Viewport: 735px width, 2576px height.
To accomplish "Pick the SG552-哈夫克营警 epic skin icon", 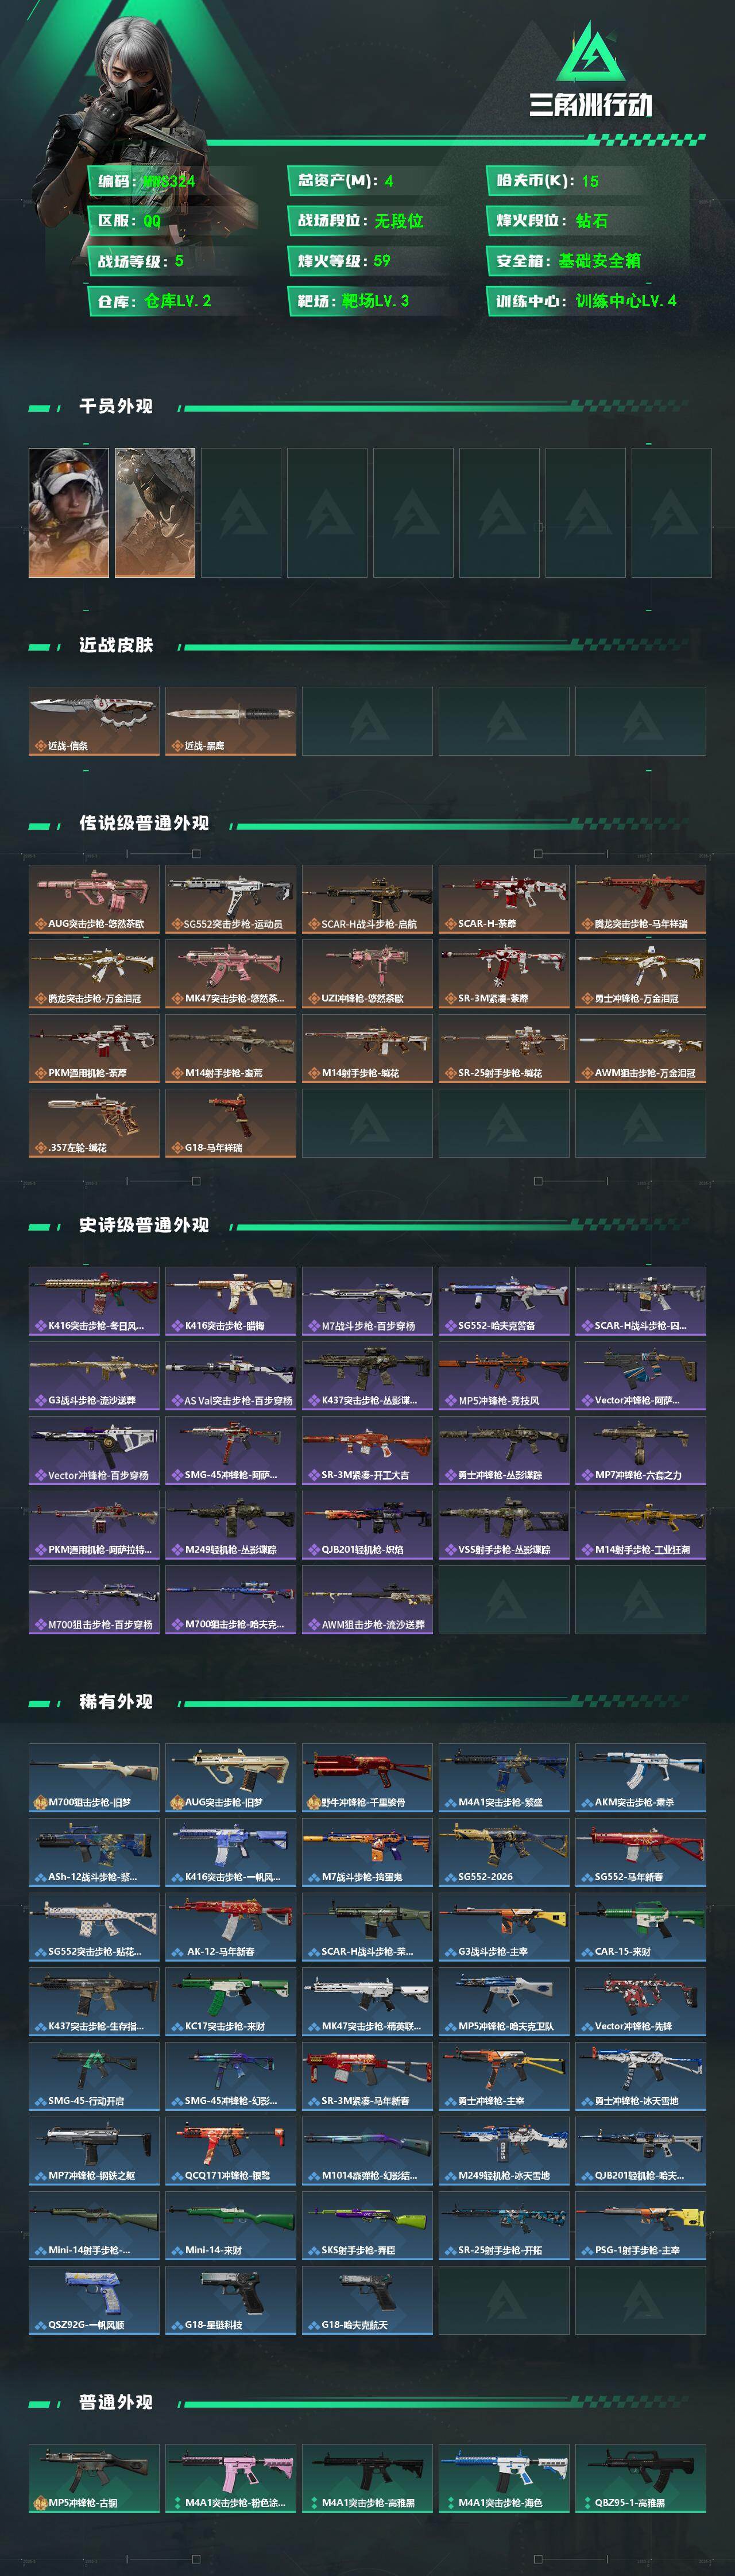I will [504, 1301].
